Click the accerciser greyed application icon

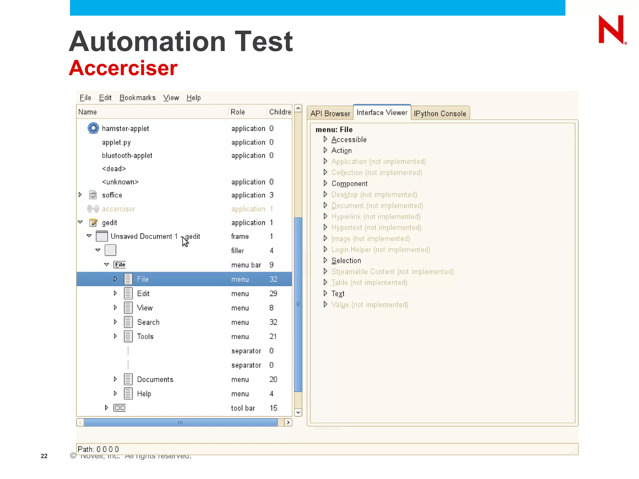point(93,209)
